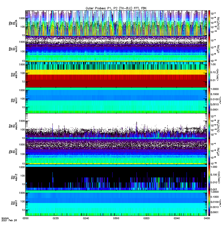Click the 1.00 tick on thb edc34 color bar

pyautogui.click(x=213, y=64)
